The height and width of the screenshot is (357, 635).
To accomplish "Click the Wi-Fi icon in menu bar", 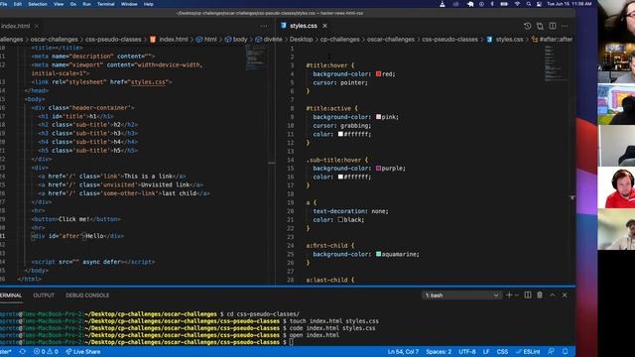I will 517,4.
